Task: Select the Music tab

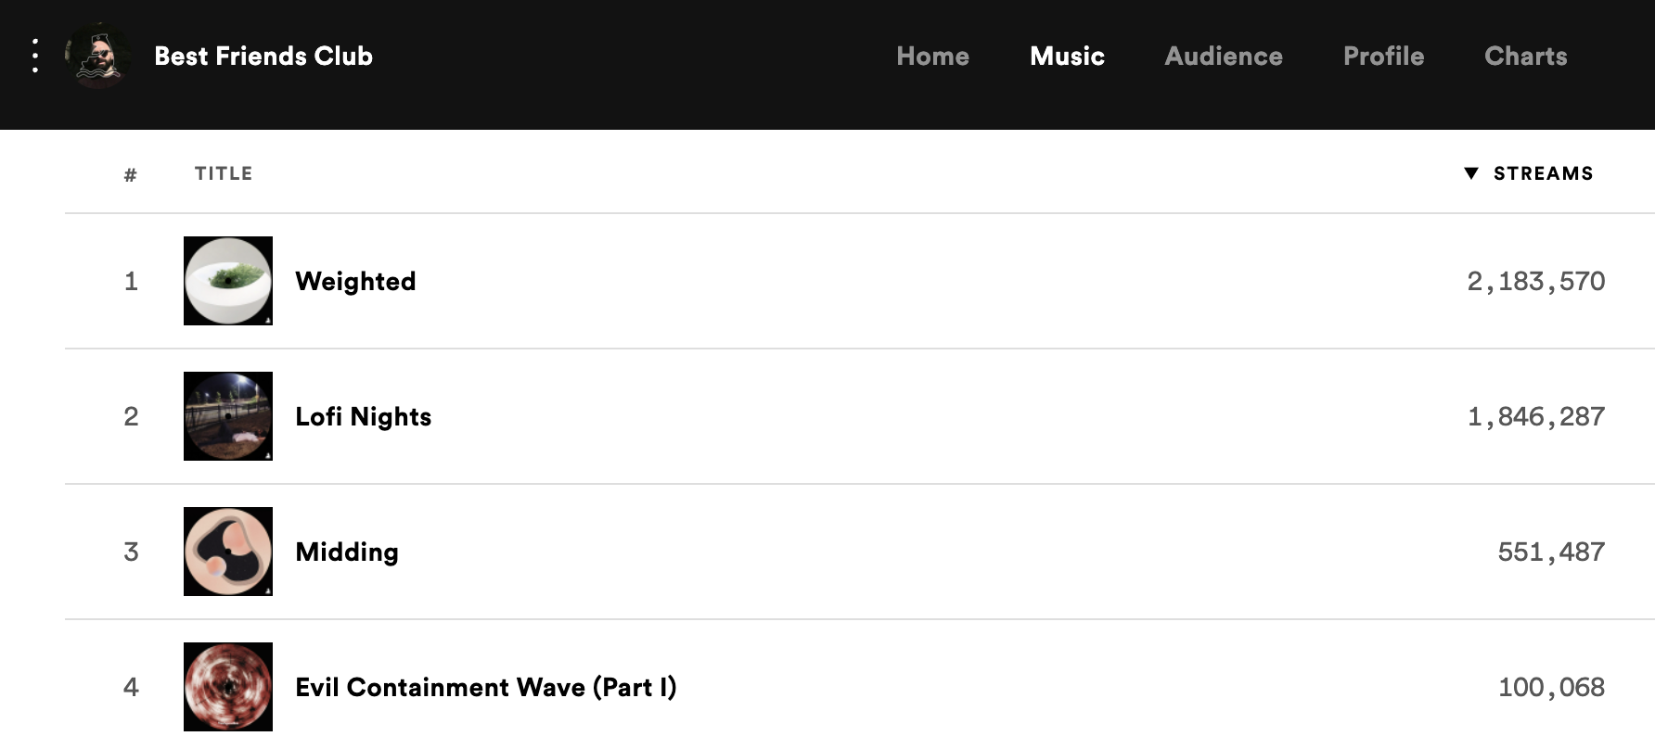Action: pyautogui.click(x=1067, y=56)
